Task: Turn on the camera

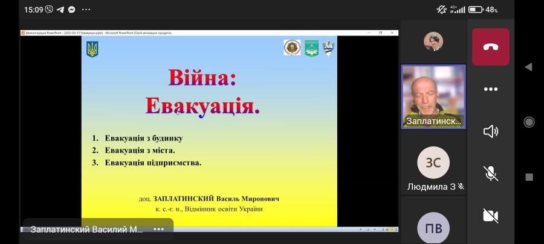Action: [x=491, y=216]
